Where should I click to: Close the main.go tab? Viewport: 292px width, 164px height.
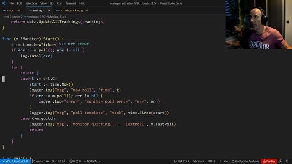[49, 10]
